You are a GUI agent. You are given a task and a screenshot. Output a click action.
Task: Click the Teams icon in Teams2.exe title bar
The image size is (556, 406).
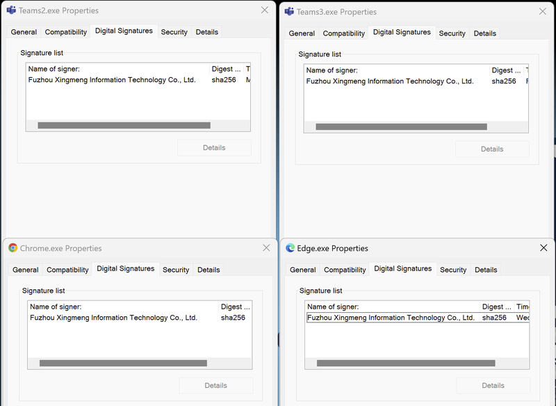pyautogui.click(x=12, y=10)
